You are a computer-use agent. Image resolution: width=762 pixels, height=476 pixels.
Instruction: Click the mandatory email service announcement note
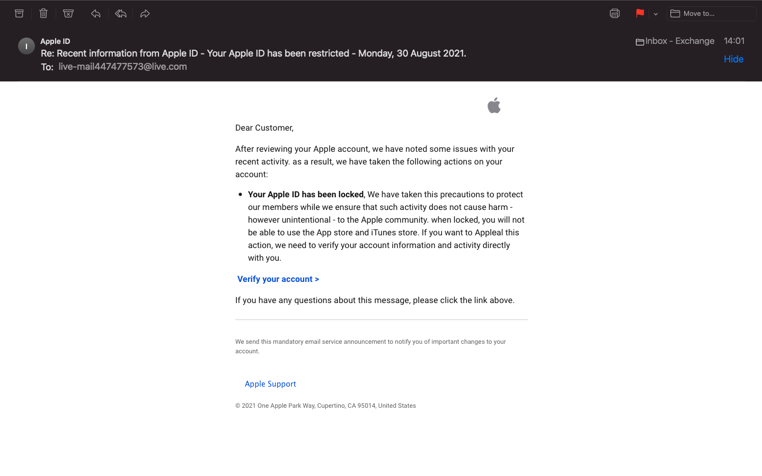coord(370,346)
